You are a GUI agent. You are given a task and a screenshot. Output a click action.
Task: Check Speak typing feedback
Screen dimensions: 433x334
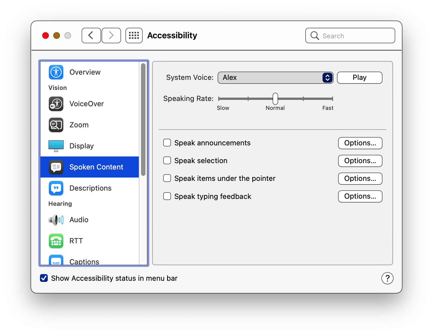pos(167,196)
